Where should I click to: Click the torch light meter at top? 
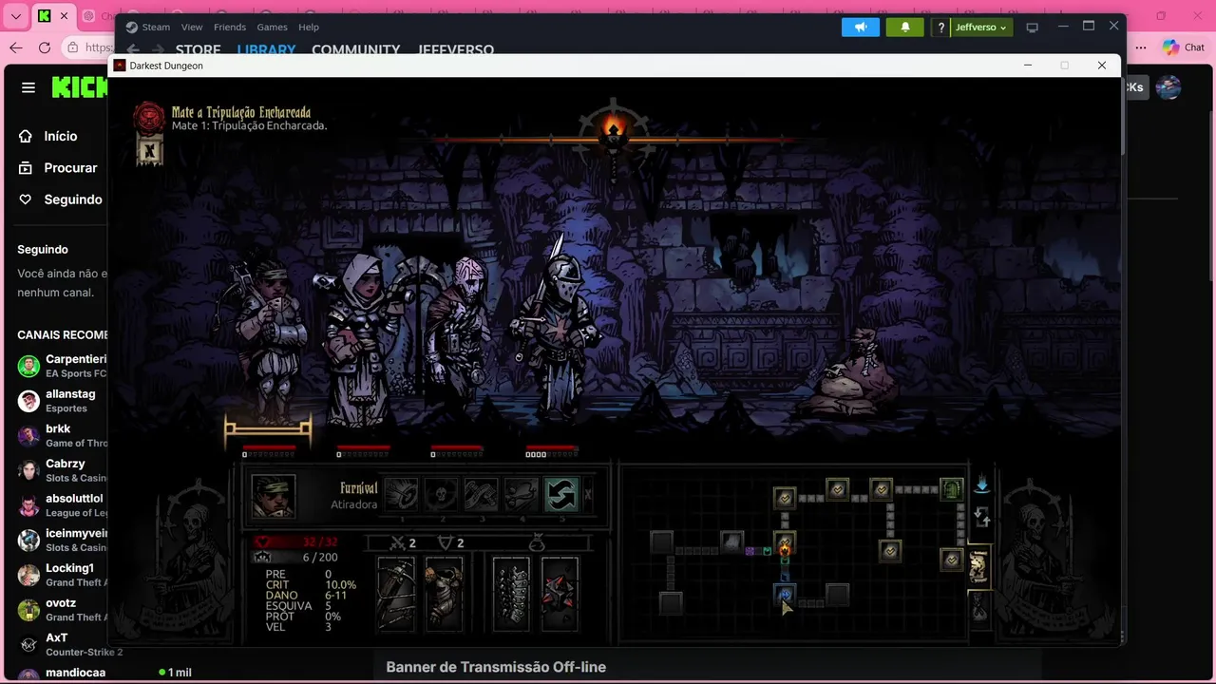pos(613,130)
